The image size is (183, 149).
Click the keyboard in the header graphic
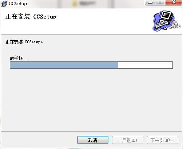pos(159,25)
